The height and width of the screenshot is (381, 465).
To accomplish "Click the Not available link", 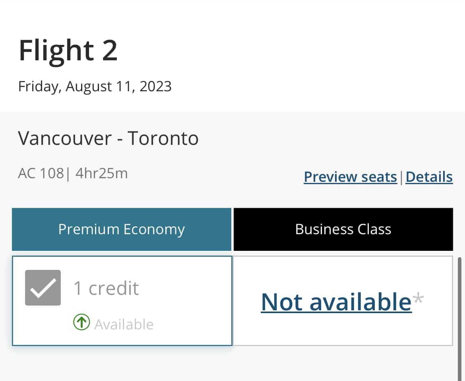I will pos(336,302).
